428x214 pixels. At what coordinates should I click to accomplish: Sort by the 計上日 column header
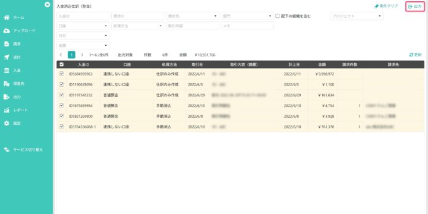294,65
